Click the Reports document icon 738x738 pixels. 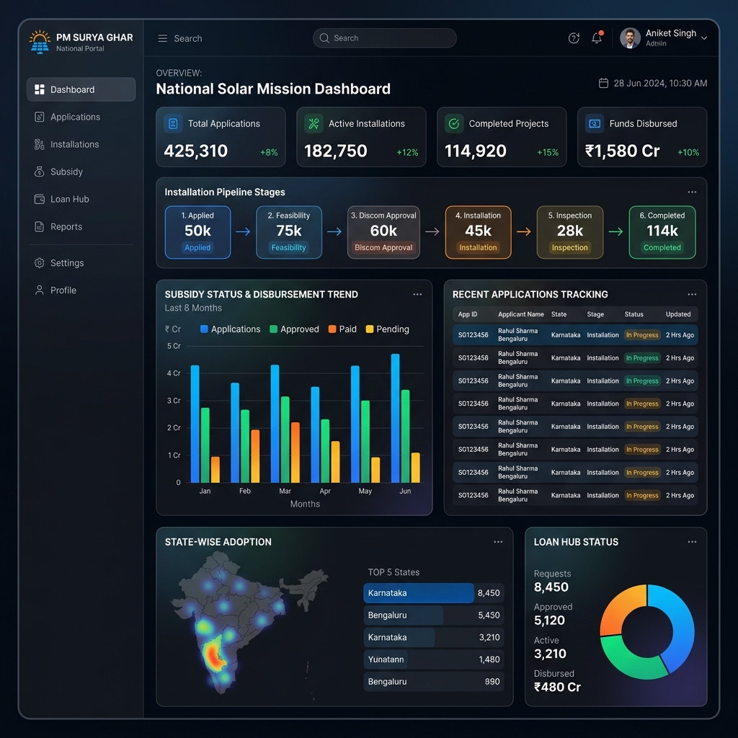pos(40,226)
